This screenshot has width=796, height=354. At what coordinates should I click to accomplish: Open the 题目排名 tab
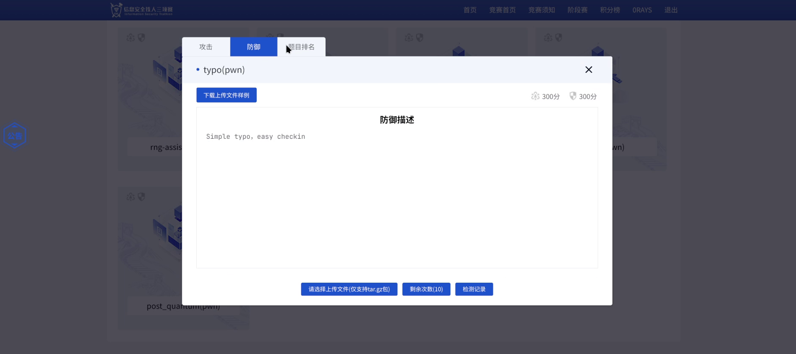[x=302, y=47]
